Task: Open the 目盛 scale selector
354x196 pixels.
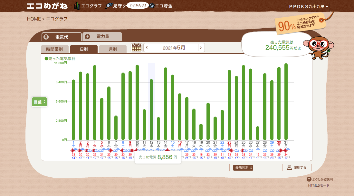Action: point(40,102)
